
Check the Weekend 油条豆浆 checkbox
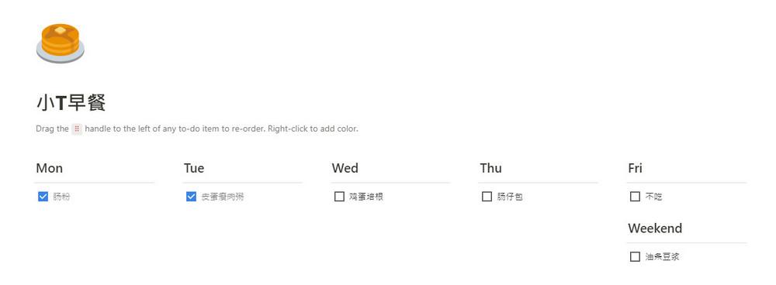coord(635,257)
